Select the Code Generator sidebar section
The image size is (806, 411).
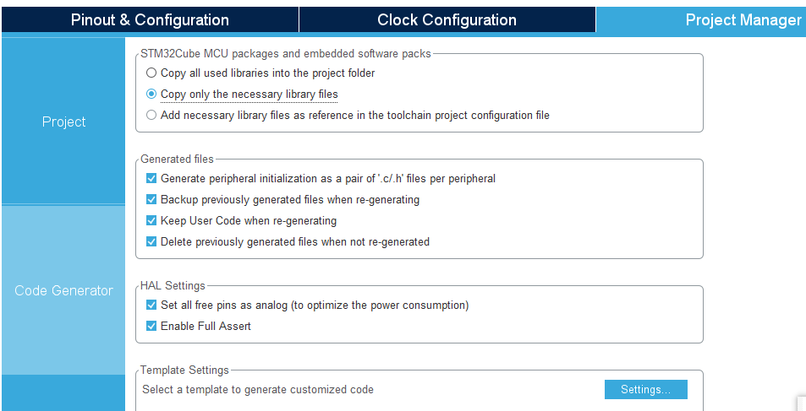(x=63, y=290)
